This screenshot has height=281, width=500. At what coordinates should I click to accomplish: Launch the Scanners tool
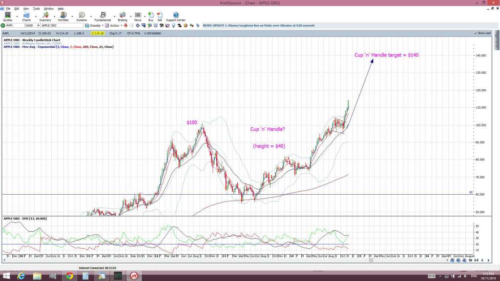(45, 17)
